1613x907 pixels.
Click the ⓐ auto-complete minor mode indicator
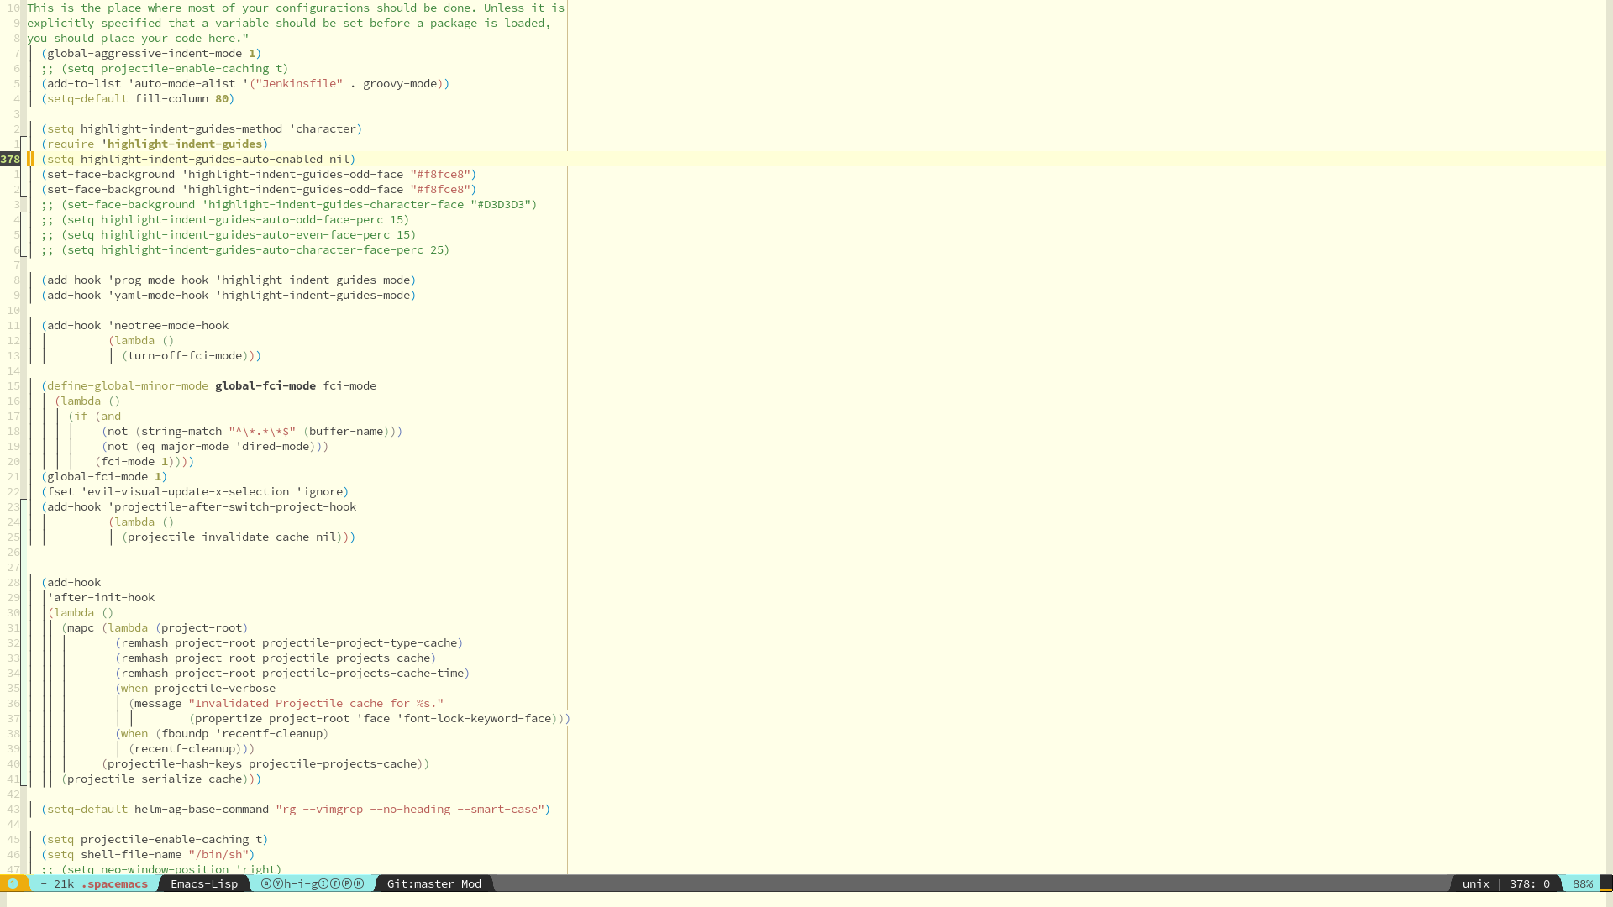tap(266, 883)
